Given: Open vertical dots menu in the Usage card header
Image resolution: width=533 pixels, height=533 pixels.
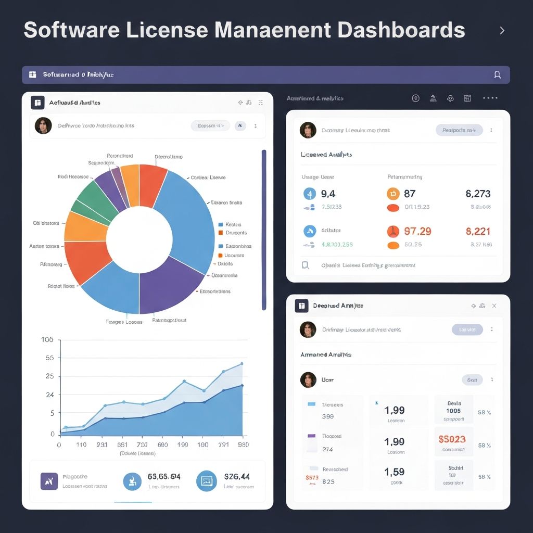Looking at the screenshot, I should tap(492, 130).
